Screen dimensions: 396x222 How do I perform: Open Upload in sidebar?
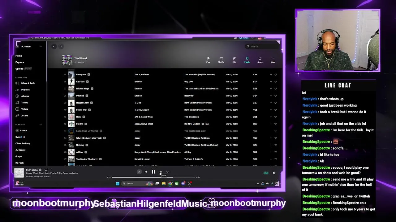[19, 69]
